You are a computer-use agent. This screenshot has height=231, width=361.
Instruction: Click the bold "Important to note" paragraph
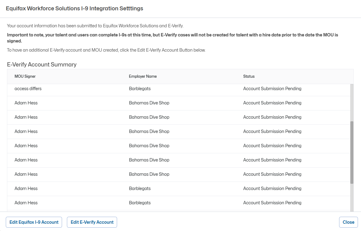pos(172,38)
